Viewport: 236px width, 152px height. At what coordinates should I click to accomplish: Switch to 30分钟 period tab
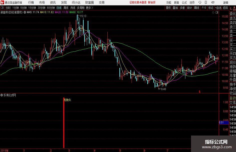click(41, 8)
